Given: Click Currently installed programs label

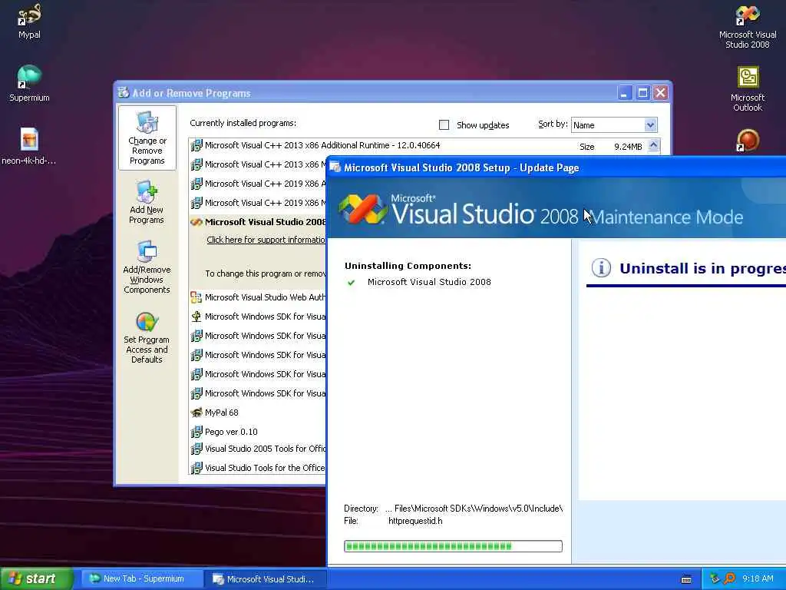Looking at the screenshot, I should tap(243, 123).
